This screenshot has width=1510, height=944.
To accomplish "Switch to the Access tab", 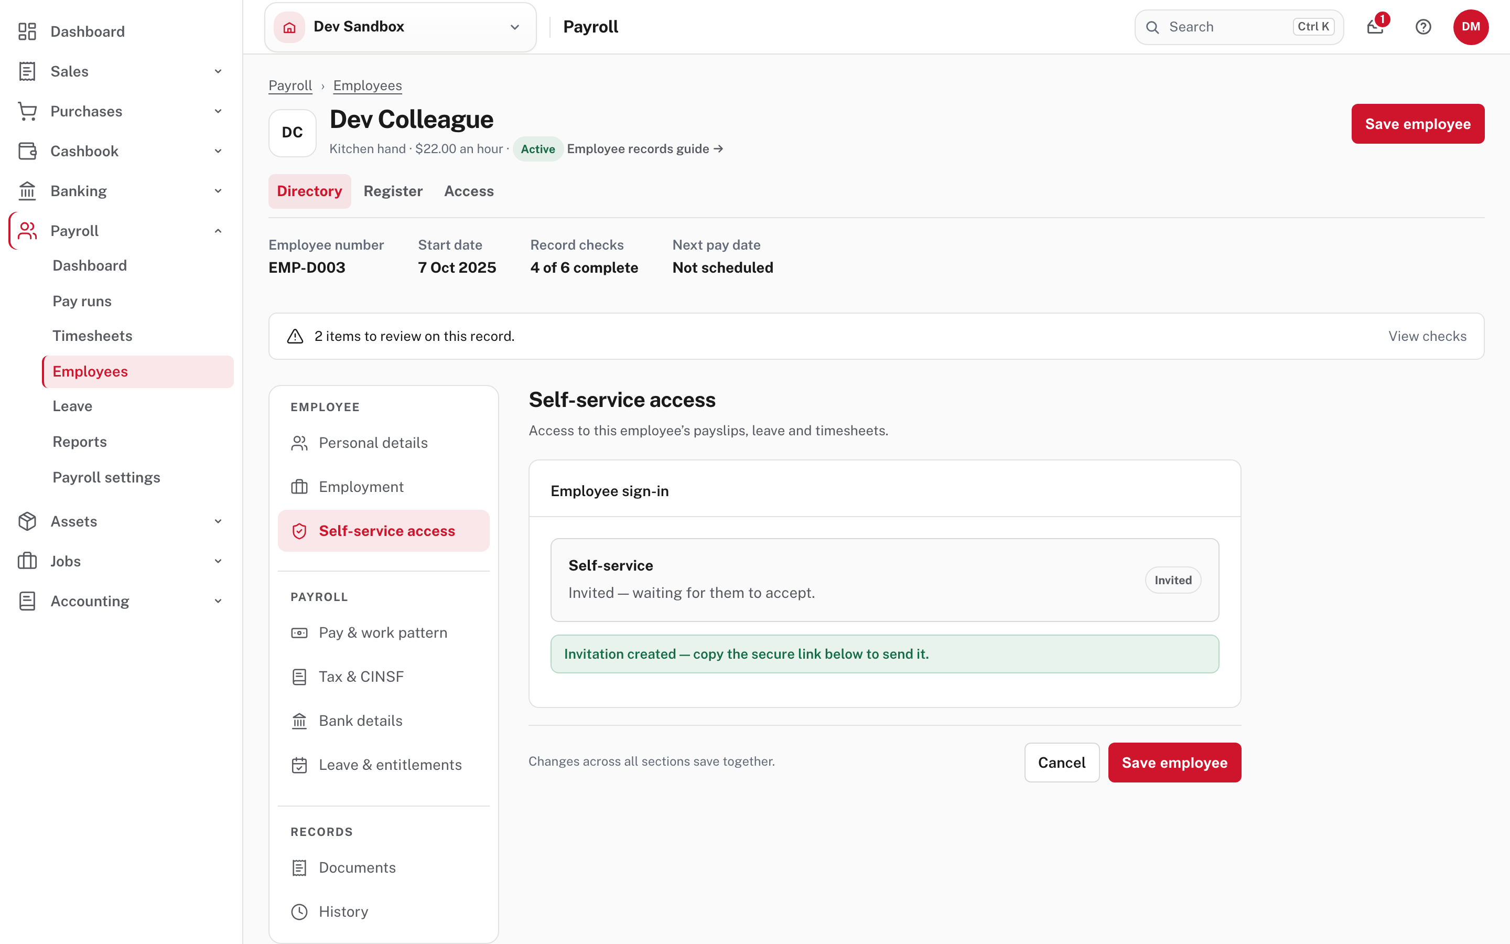I will click(469, 191).
